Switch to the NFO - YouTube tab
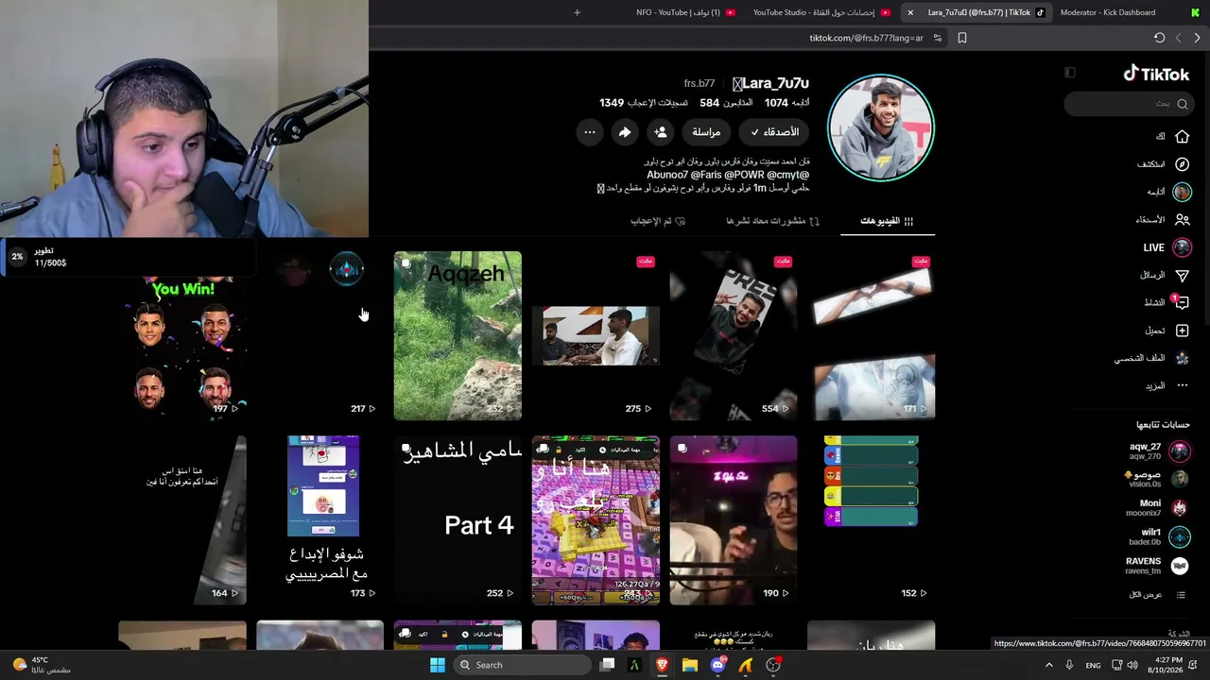The height and width of the screenshot is (680, 1210). click(685, 12)
